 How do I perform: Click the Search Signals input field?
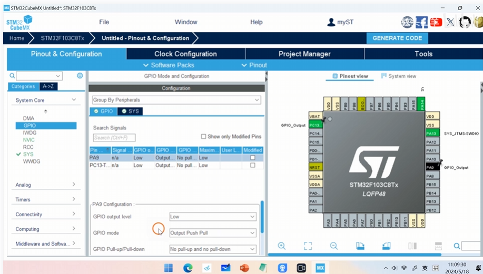coord(114,137)
